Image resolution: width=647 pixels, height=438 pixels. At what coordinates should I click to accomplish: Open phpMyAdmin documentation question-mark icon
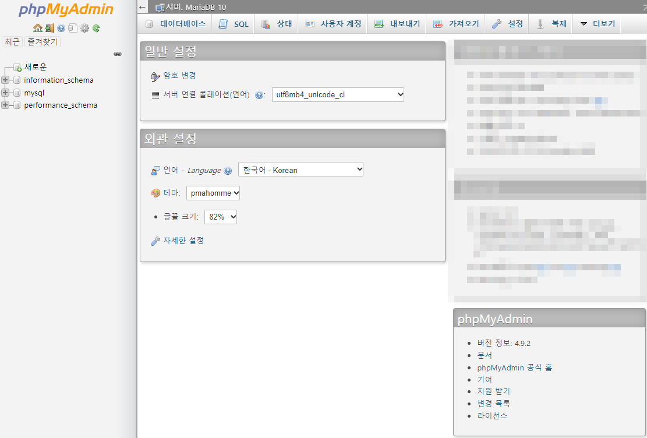pyautogui.click(x=61, y=28)
